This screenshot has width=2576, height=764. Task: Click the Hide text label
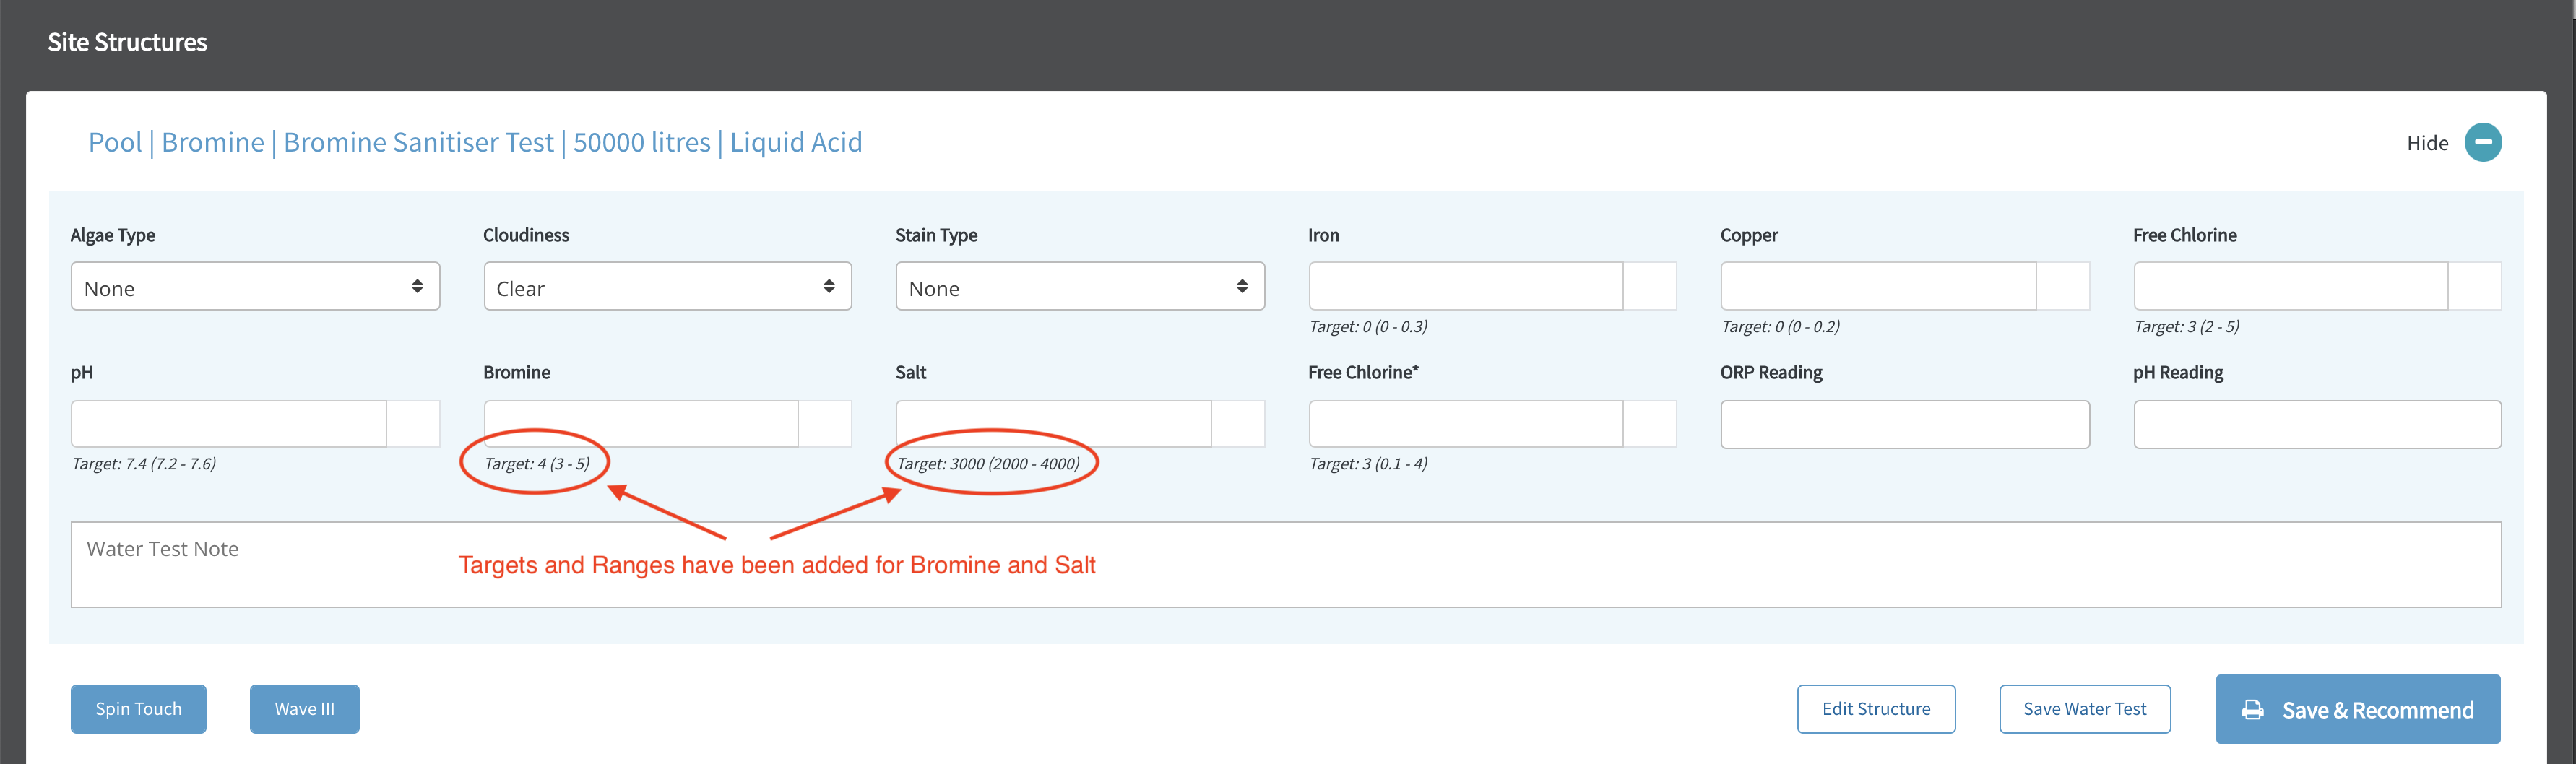pos(2427,143)
